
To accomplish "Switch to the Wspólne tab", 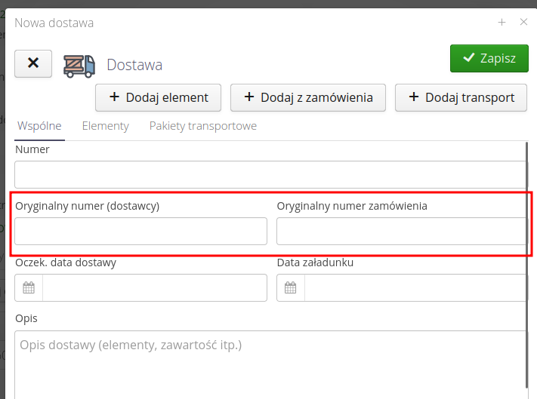I will tap(39, 126).
